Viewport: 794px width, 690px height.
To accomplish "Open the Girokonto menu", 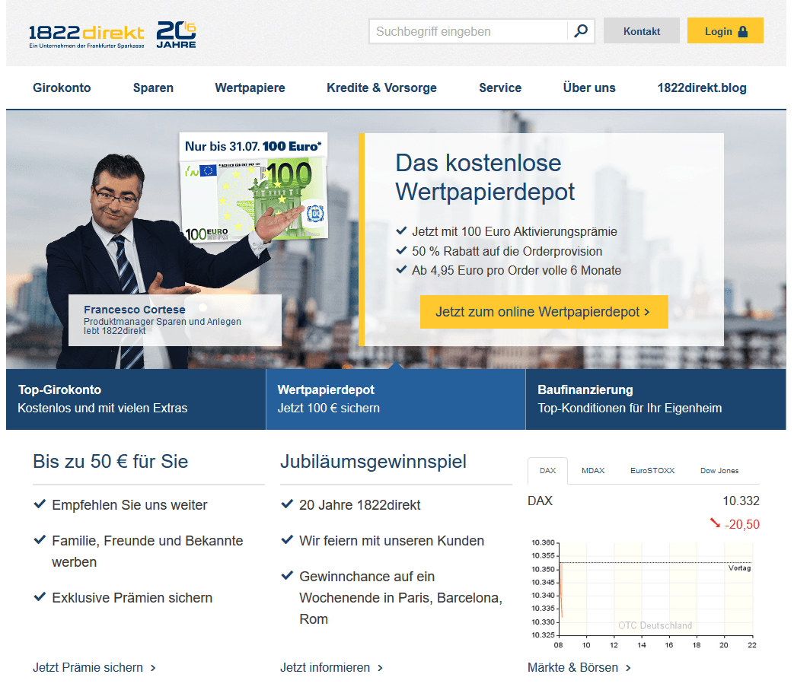I will tap(62, 88).
